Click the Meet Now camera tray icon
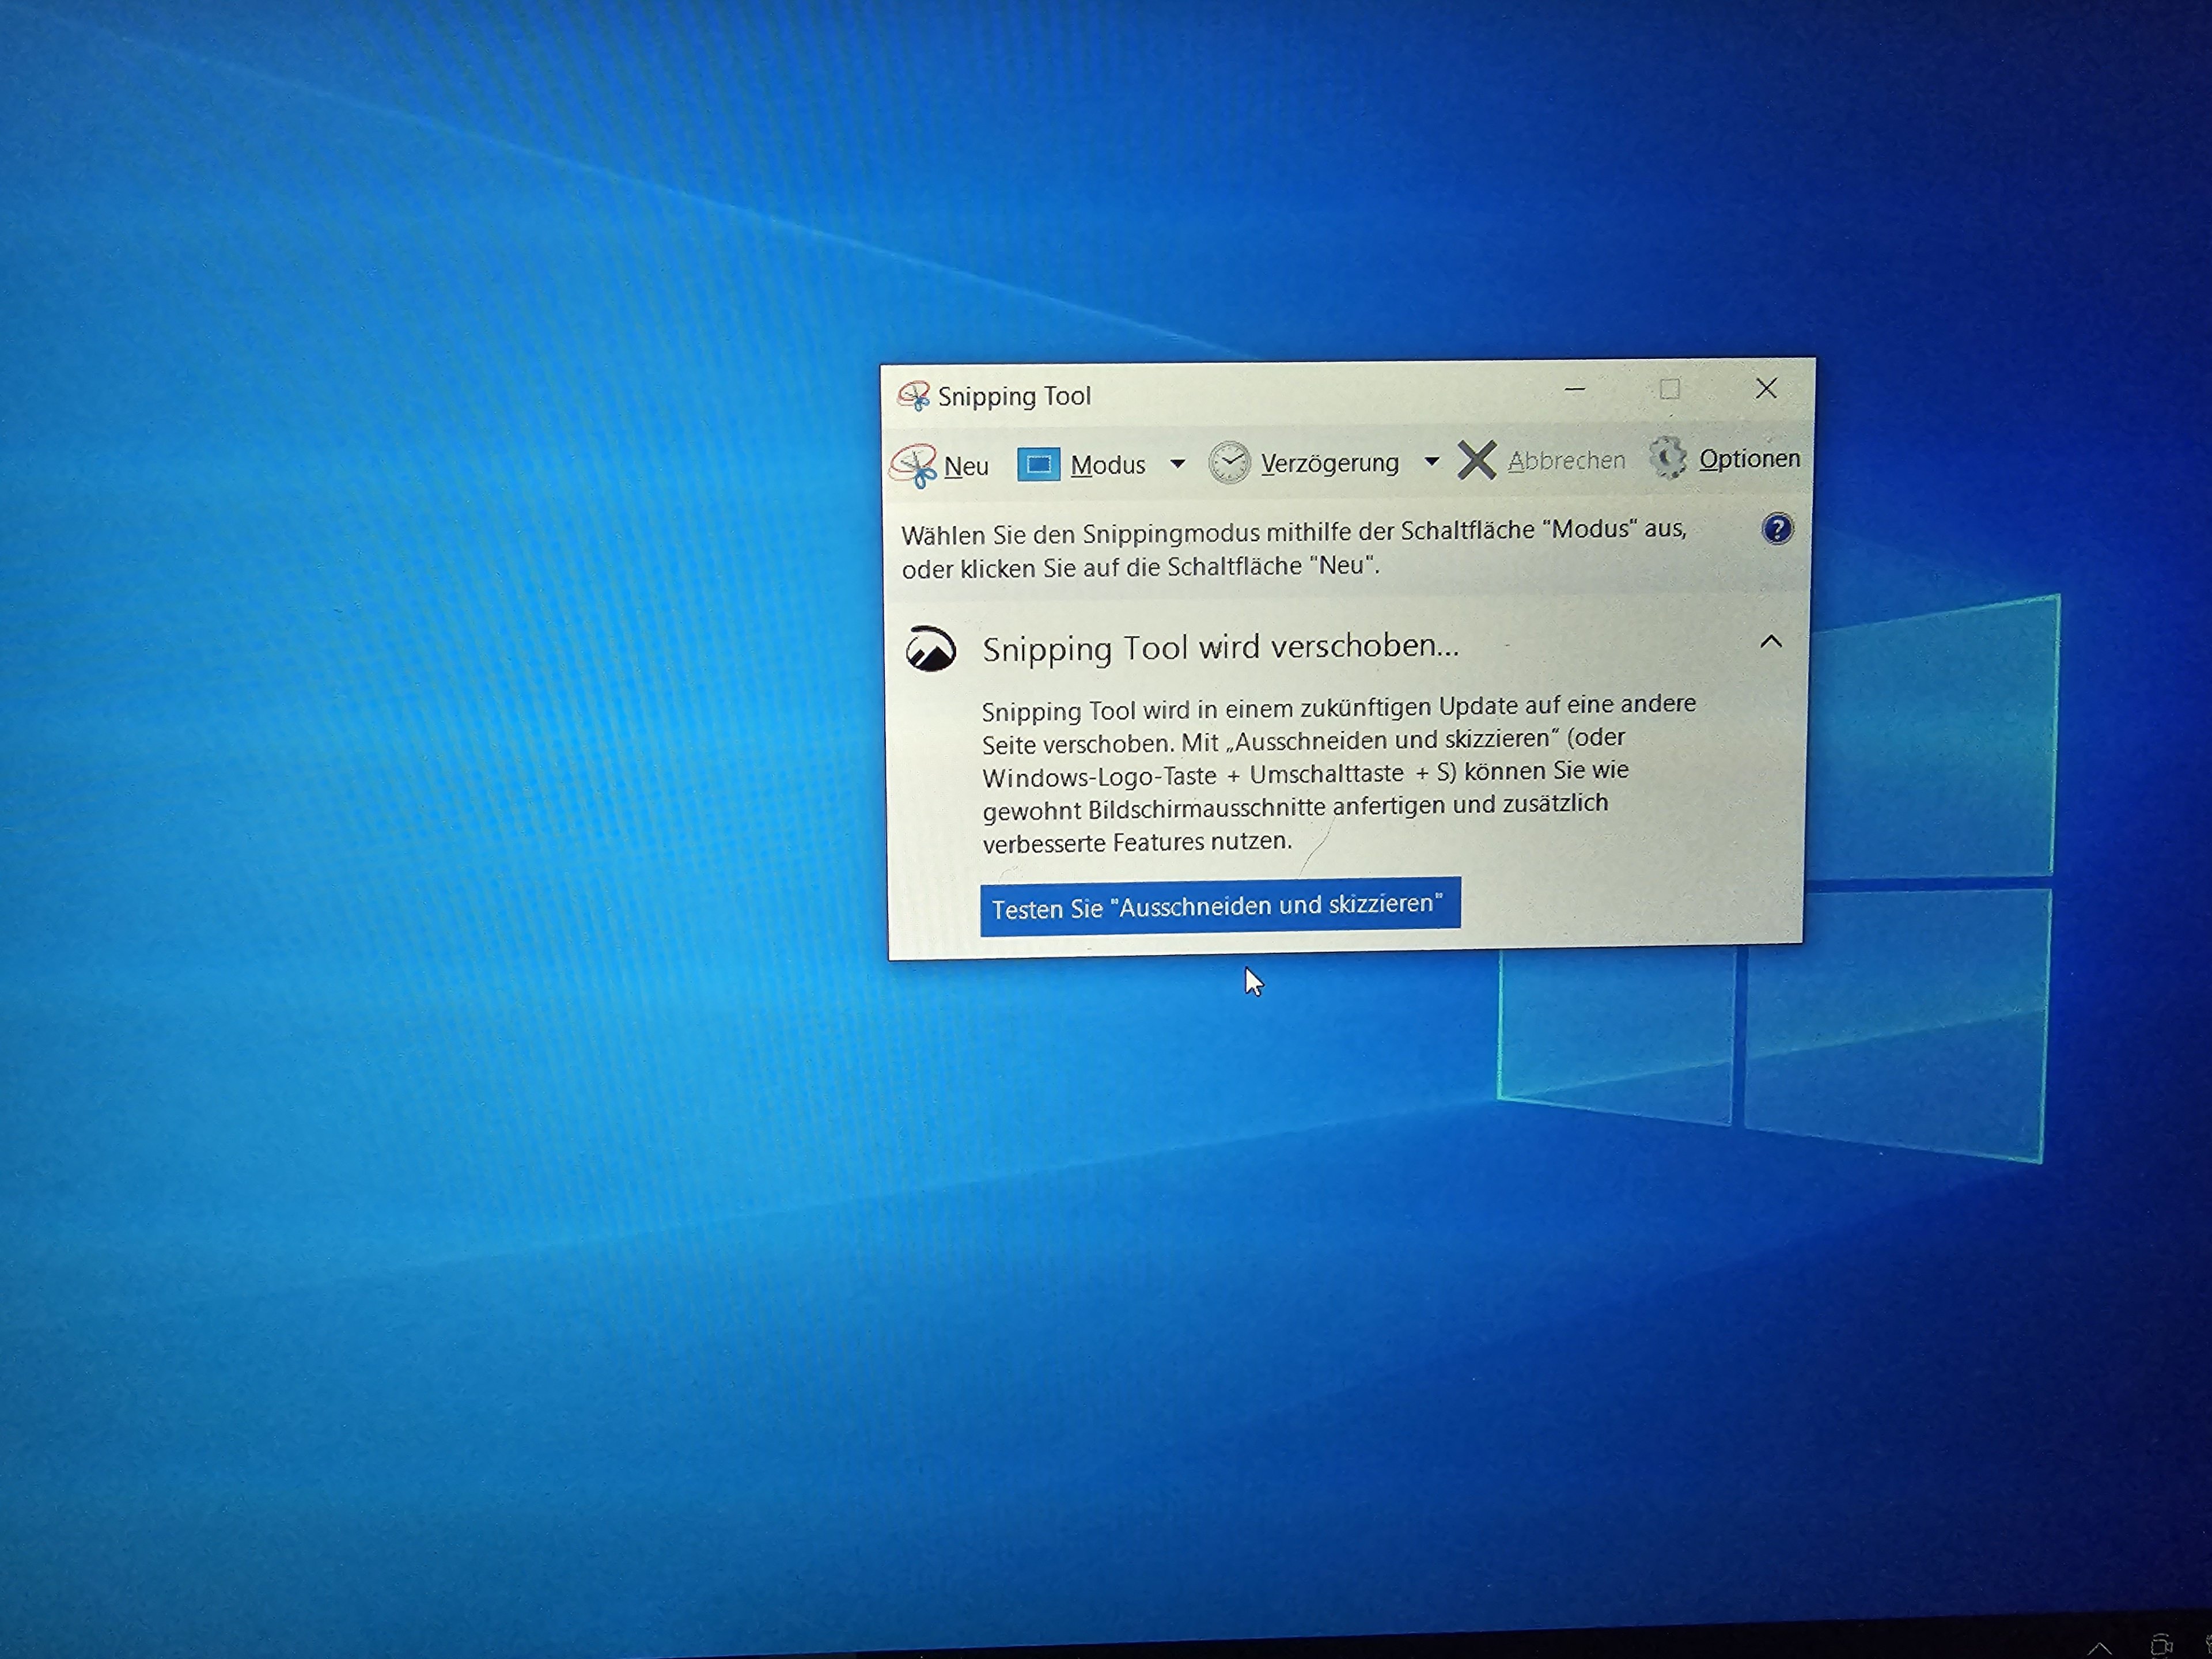 (x=2161, y=1645)
